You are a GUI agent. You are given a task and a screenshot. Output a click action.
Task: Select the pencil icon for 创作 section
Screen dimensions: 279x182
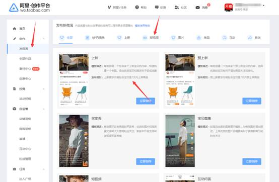(15, 39)
